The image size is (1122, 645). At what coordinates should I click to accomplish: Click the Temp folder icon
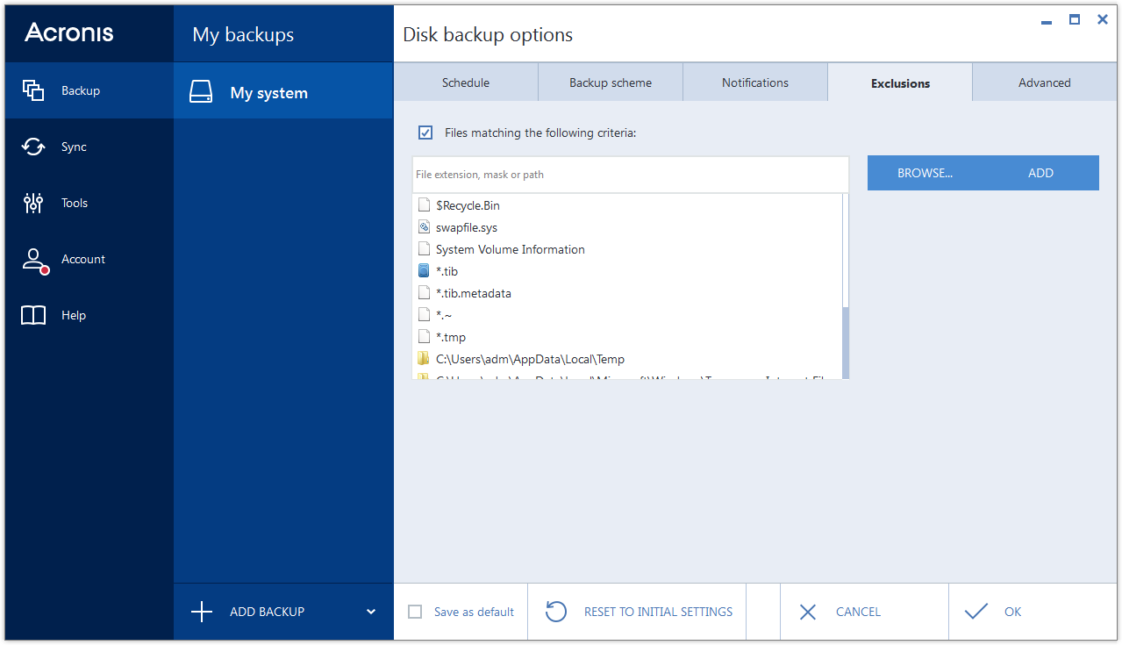click(x=425, y=359)
